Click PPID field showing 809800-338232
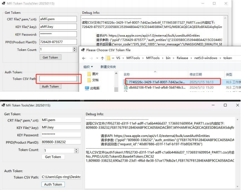 (61, 142)
